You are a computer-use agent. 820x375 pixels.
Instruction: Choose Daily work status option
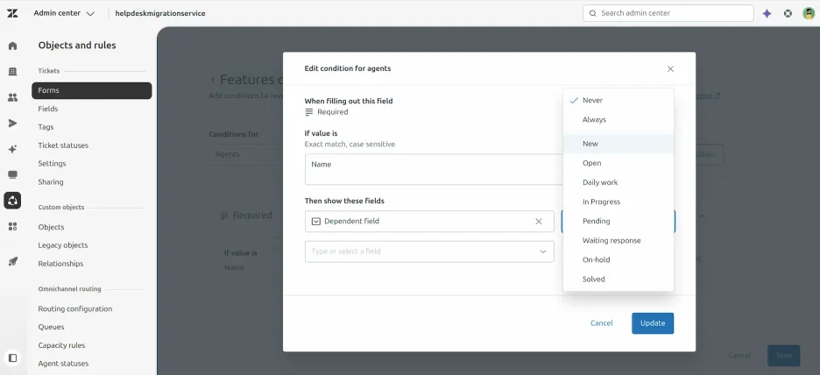click(x=619, y=182)
